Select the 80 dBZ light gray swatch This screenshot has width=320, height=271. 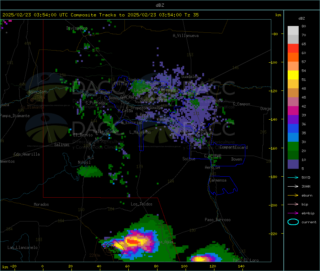tap(293, 31)
